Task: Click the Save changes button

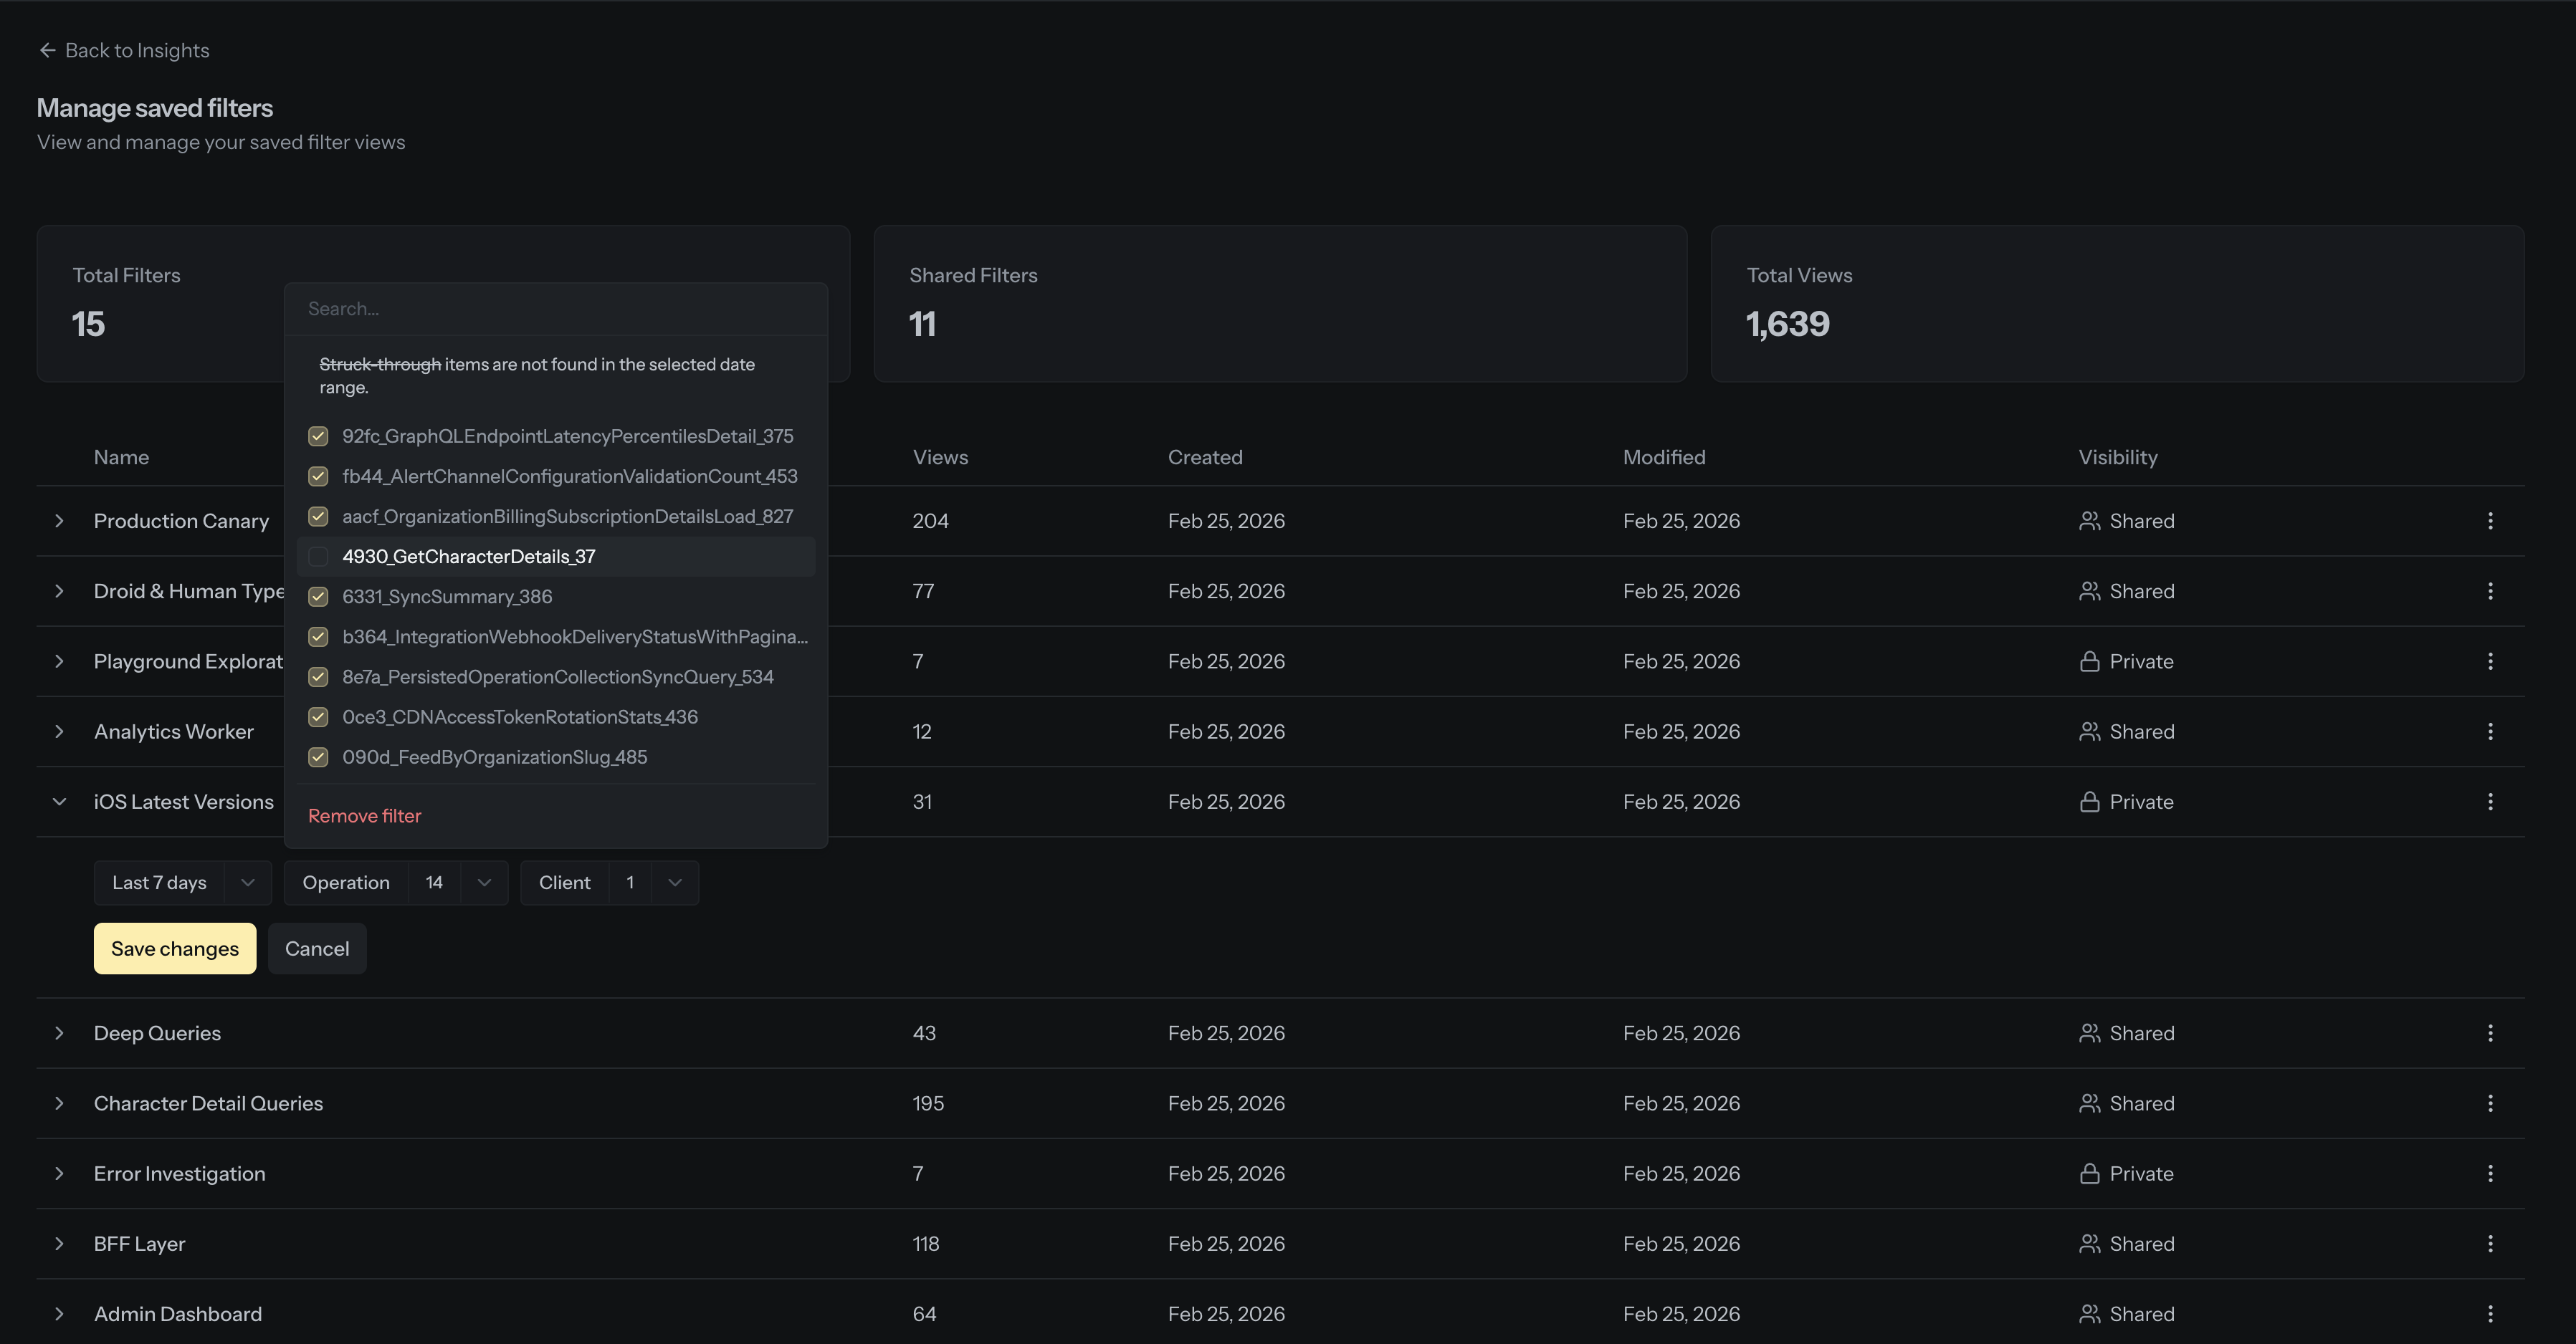Action: [174, 949]
